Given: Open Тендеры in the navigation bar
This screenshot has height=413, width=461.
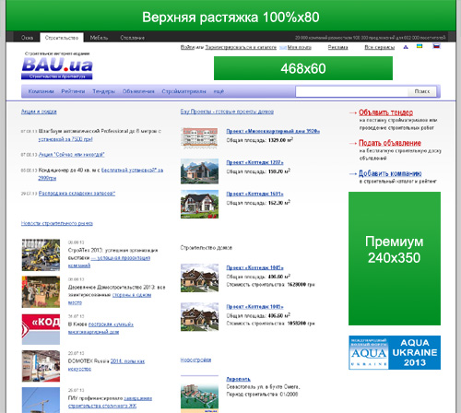Looking at the screenshot, I should [103, 91].
